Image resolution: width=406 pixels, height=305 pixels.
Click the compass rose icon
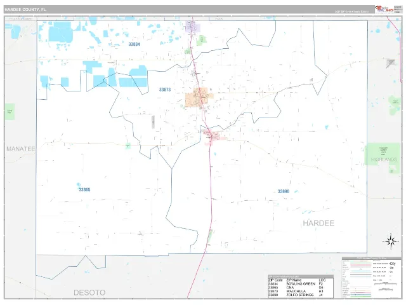(x=391, y=241)
